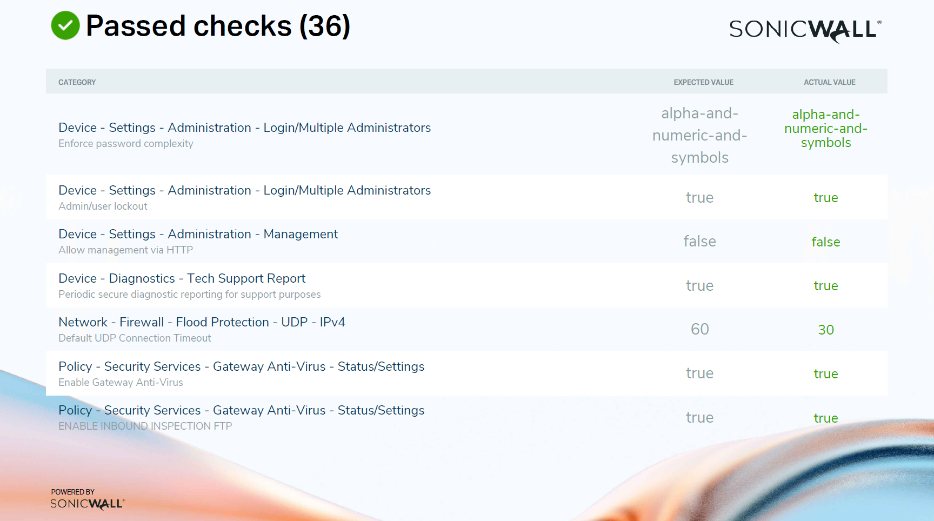Click the green passed checkmark icon
934x521 pixels.
pyautogui.click(x=65, y=25)
